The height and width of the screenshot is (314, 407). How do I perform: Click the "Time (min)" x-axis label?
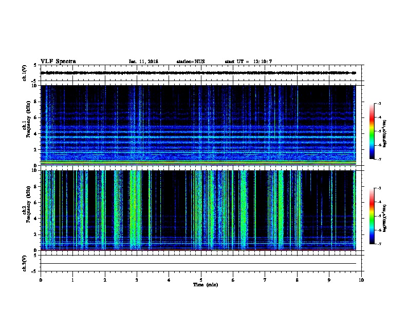[206, 285]
